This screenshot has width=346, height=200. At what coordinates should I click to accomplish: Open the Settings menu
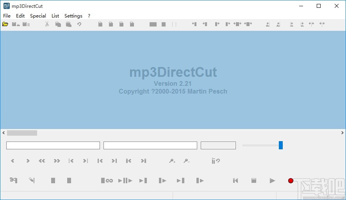click(x=73, y=16)
